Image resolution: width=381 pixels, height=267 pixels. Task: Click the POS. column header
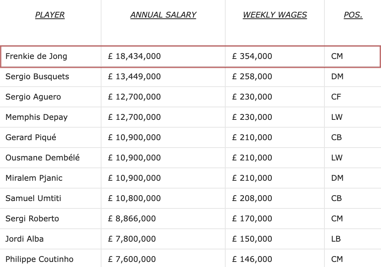tap(353, 15)
